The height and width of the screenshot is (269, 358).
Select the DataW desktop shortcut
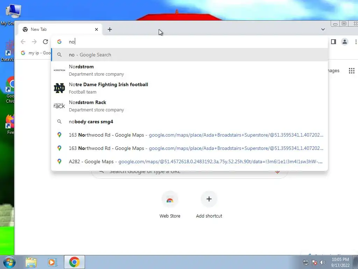point(8,51)
